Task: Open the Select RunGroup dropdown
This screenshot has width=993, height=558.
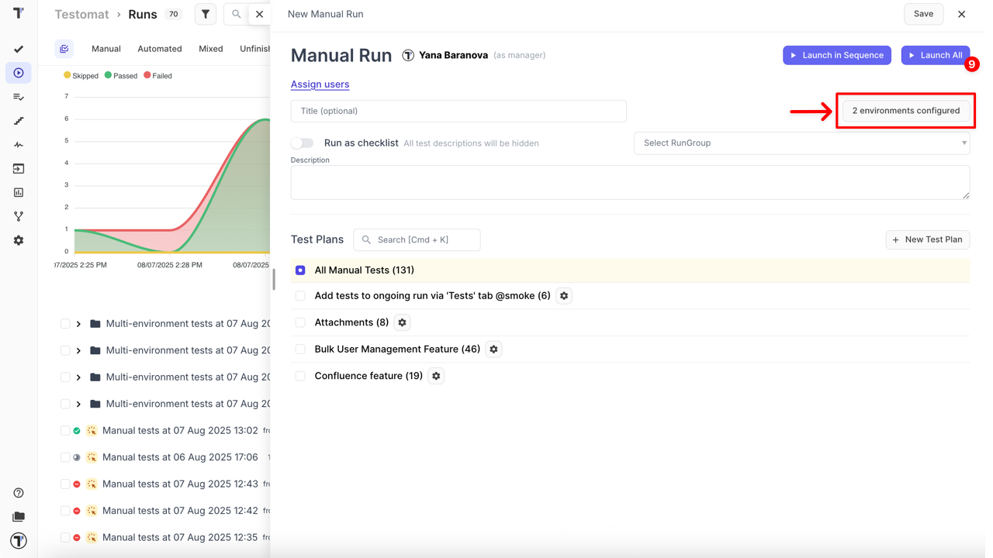Action: [x=801, y=143]
